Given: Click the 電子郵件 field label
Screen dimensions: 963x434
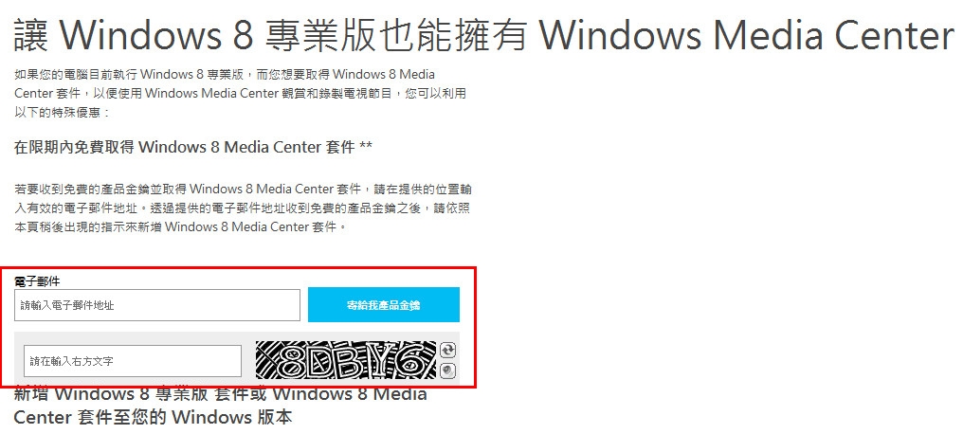Looking at the screenshot, I should click(38, 281).
